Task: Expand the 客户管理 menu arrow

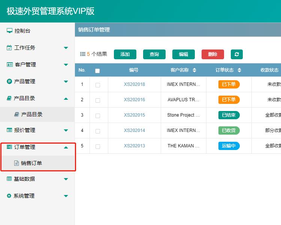Action: pyautogui.click(x=66, y=65)
